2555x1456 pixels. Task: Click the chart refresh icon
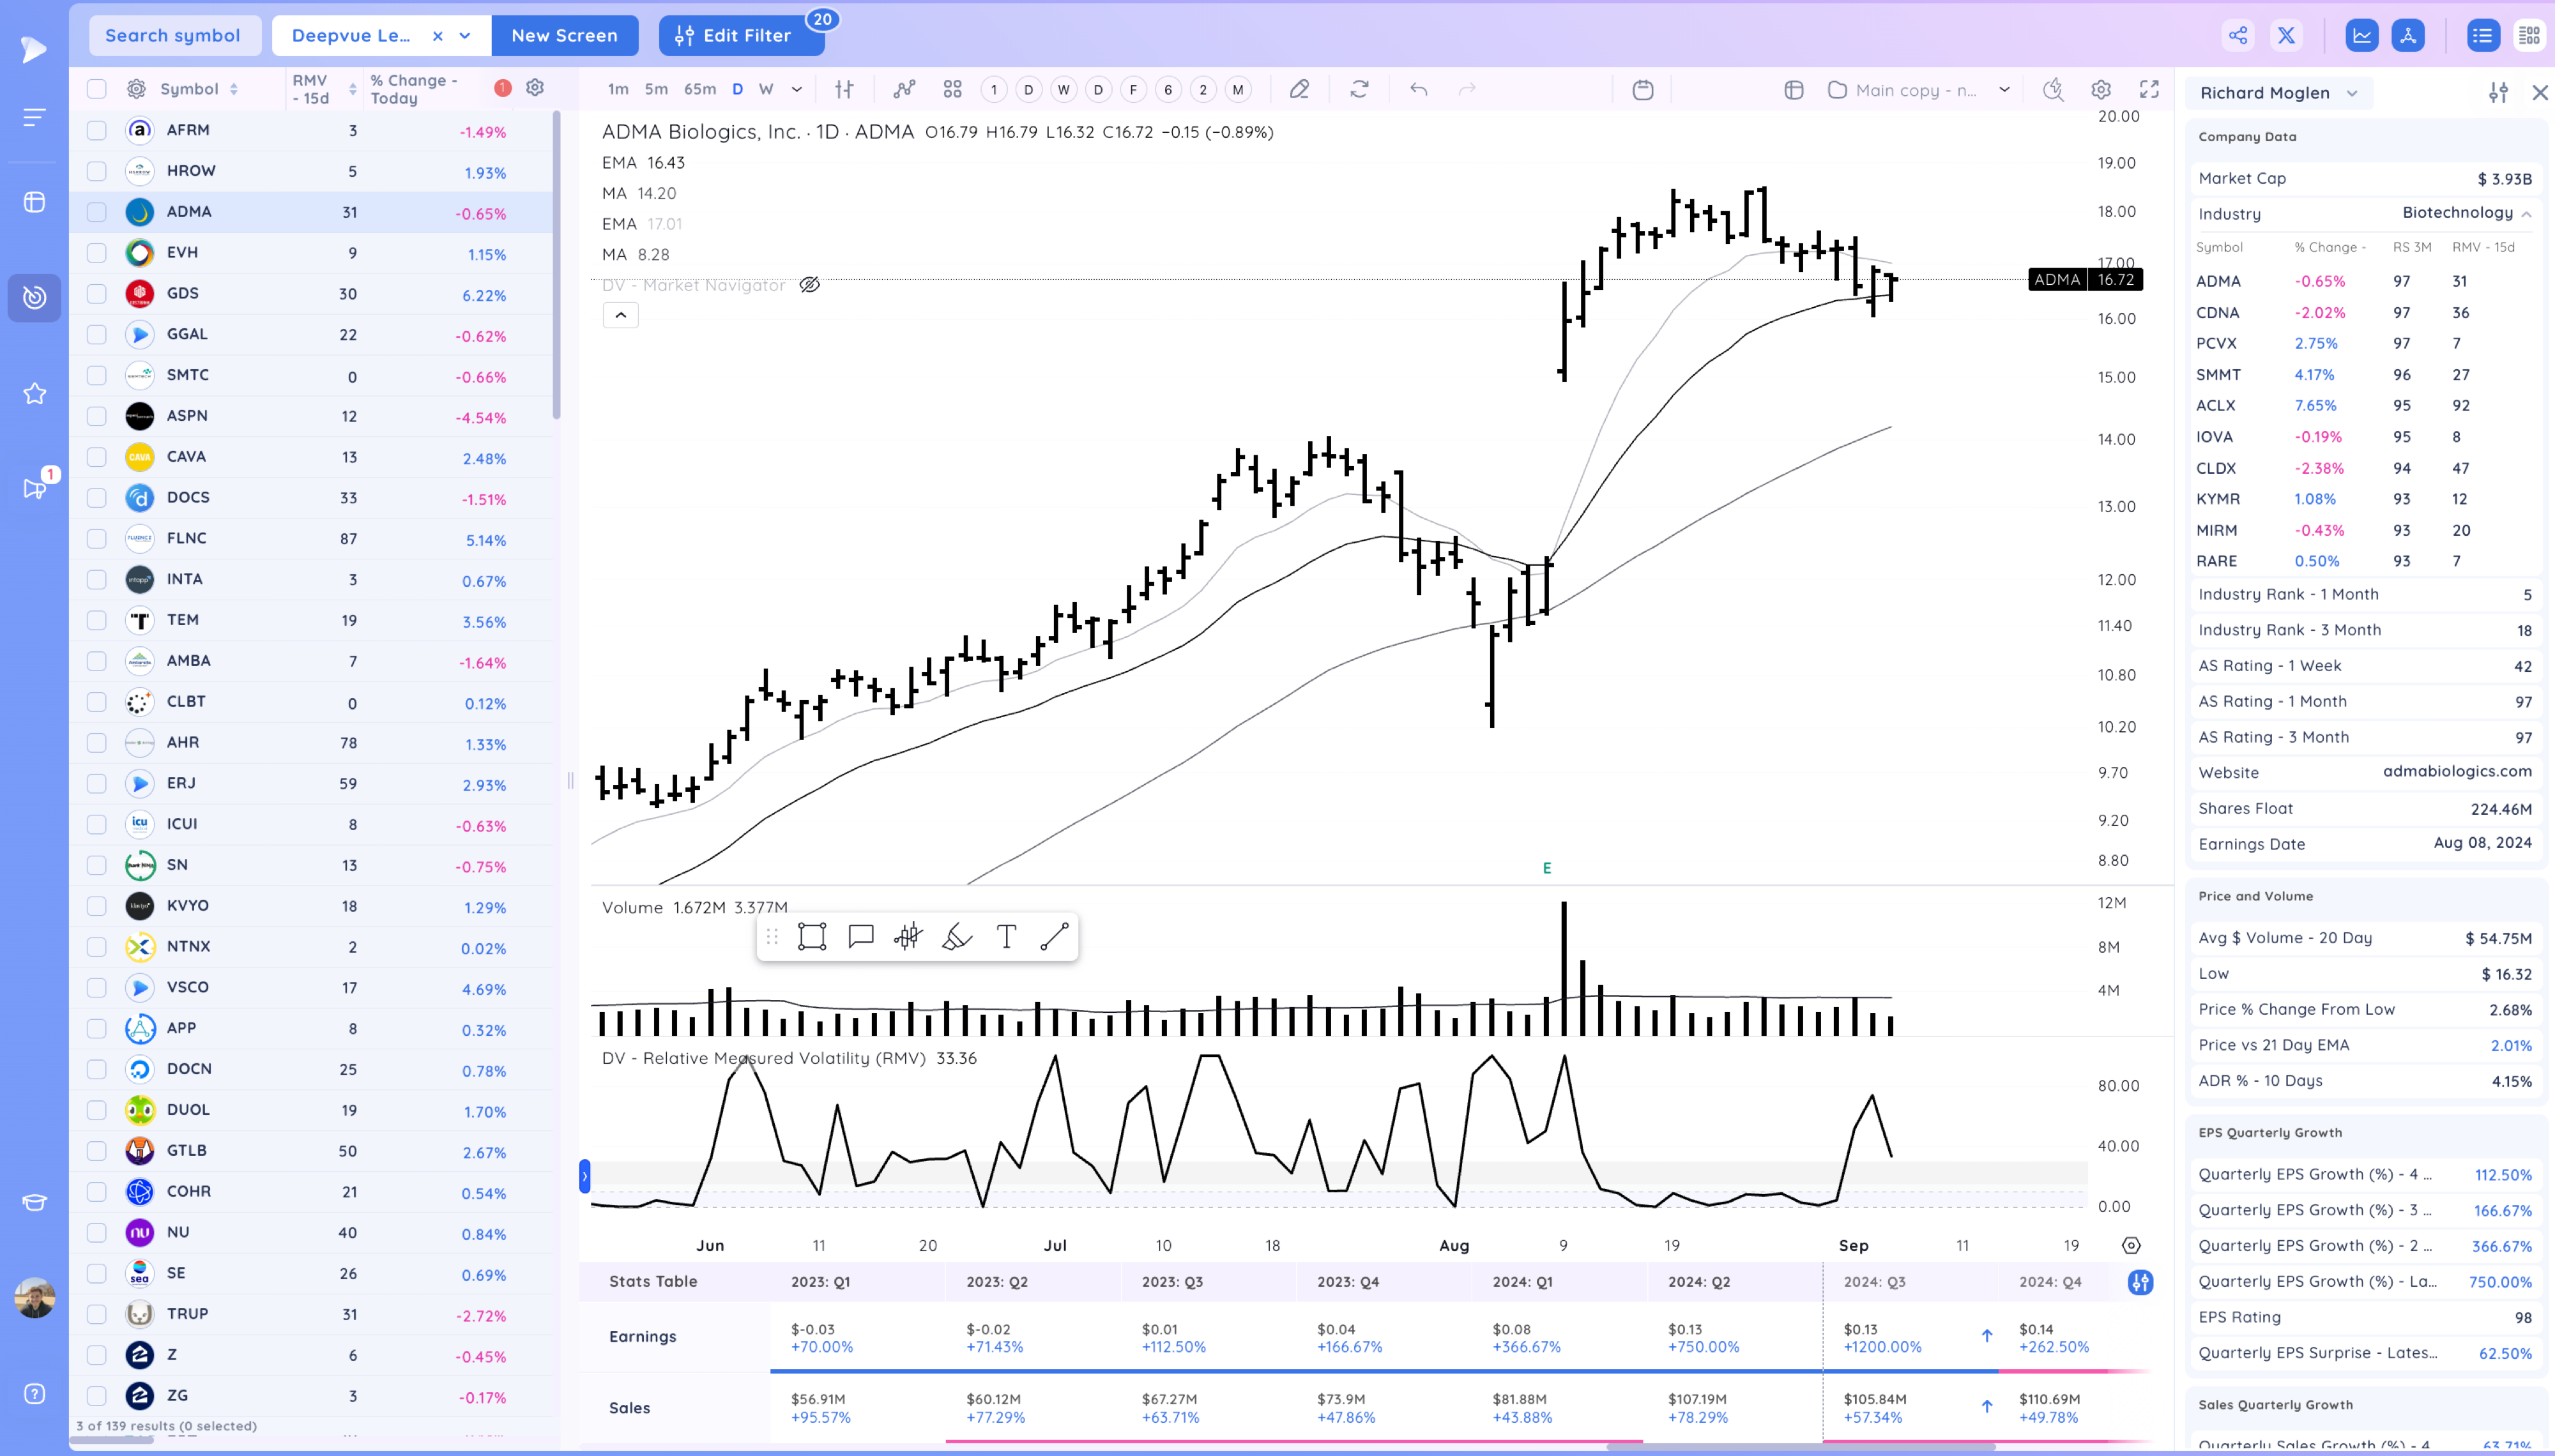(1359, 90)
